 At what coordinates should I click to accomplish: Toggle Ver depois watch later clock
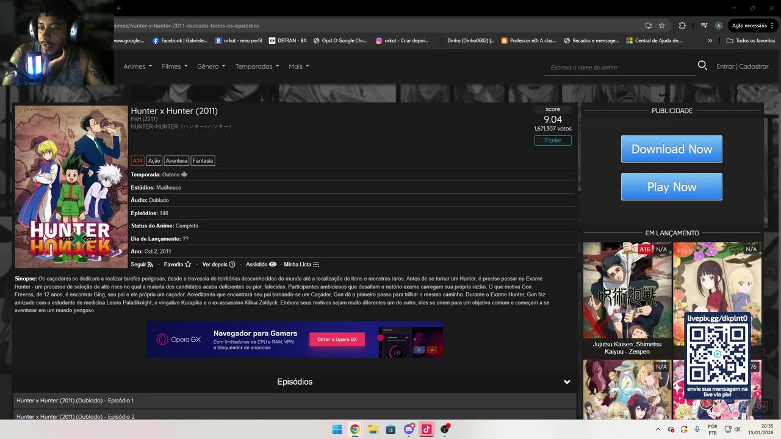(x=232, y=265)
